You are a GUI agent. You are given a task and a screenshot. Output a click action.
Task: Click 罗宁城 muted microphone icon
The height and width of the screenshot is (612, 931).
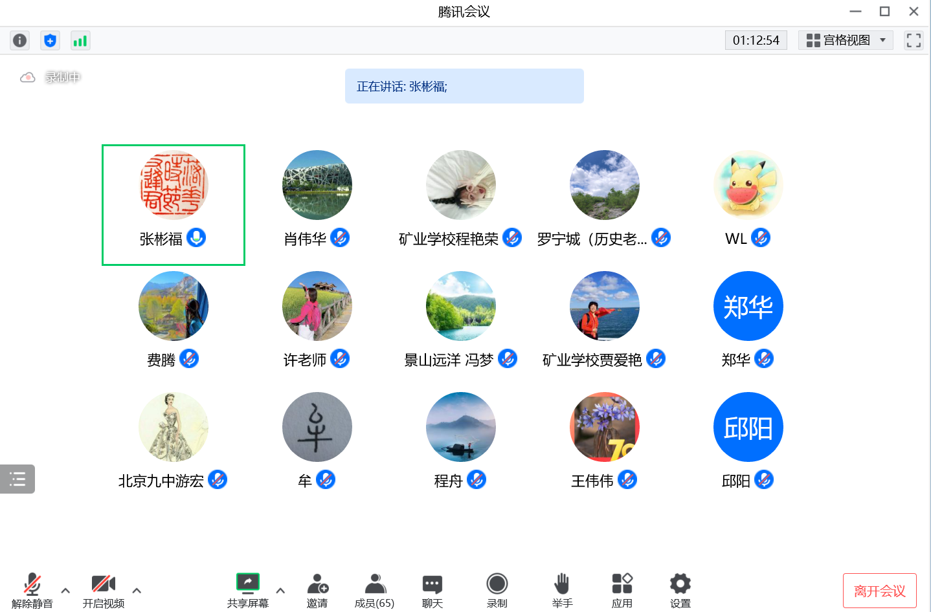(661, 238)
